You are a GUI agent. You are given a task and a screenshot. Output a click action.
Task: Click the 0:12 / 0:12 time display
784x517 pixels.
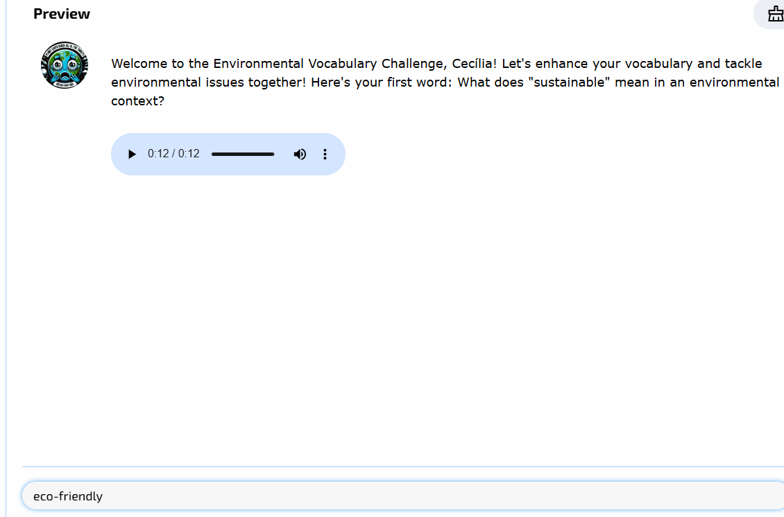(x=173, y=154)
